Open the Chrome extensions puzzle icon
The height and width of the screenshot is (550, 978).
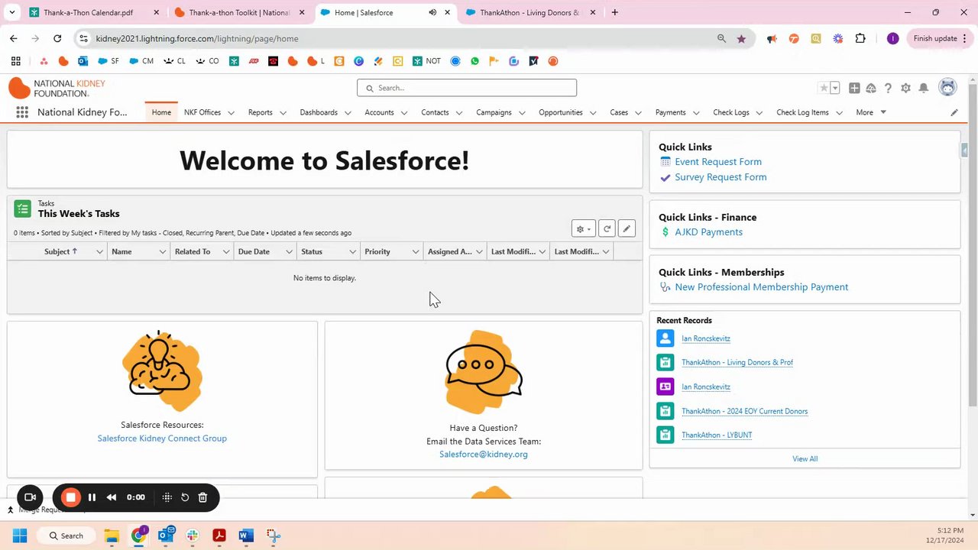[860, 38]
